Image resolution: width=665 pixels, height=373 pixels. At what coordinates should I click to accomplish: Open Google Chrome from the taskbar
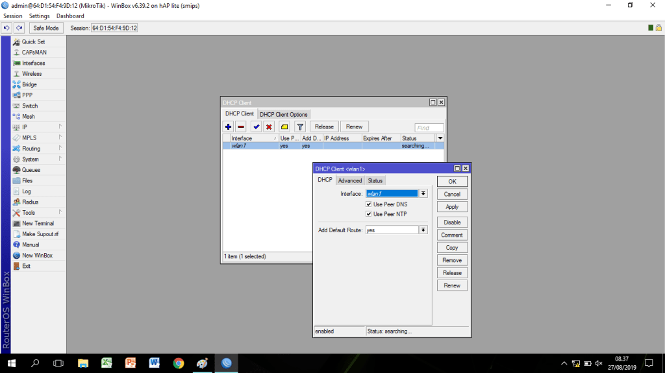pos(179,363)
